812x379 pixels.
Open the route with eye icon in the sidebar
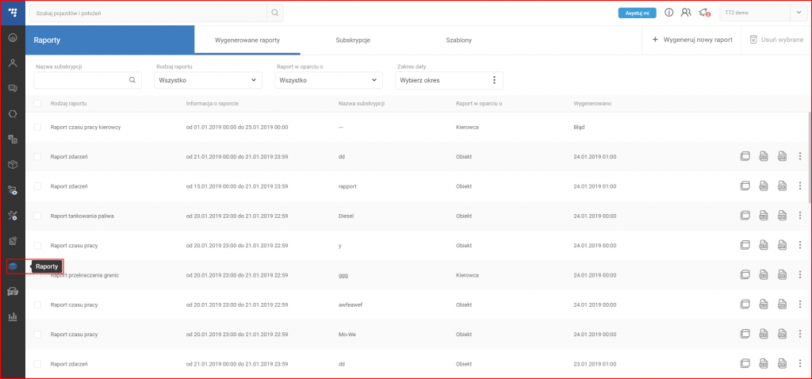(13, 190)
